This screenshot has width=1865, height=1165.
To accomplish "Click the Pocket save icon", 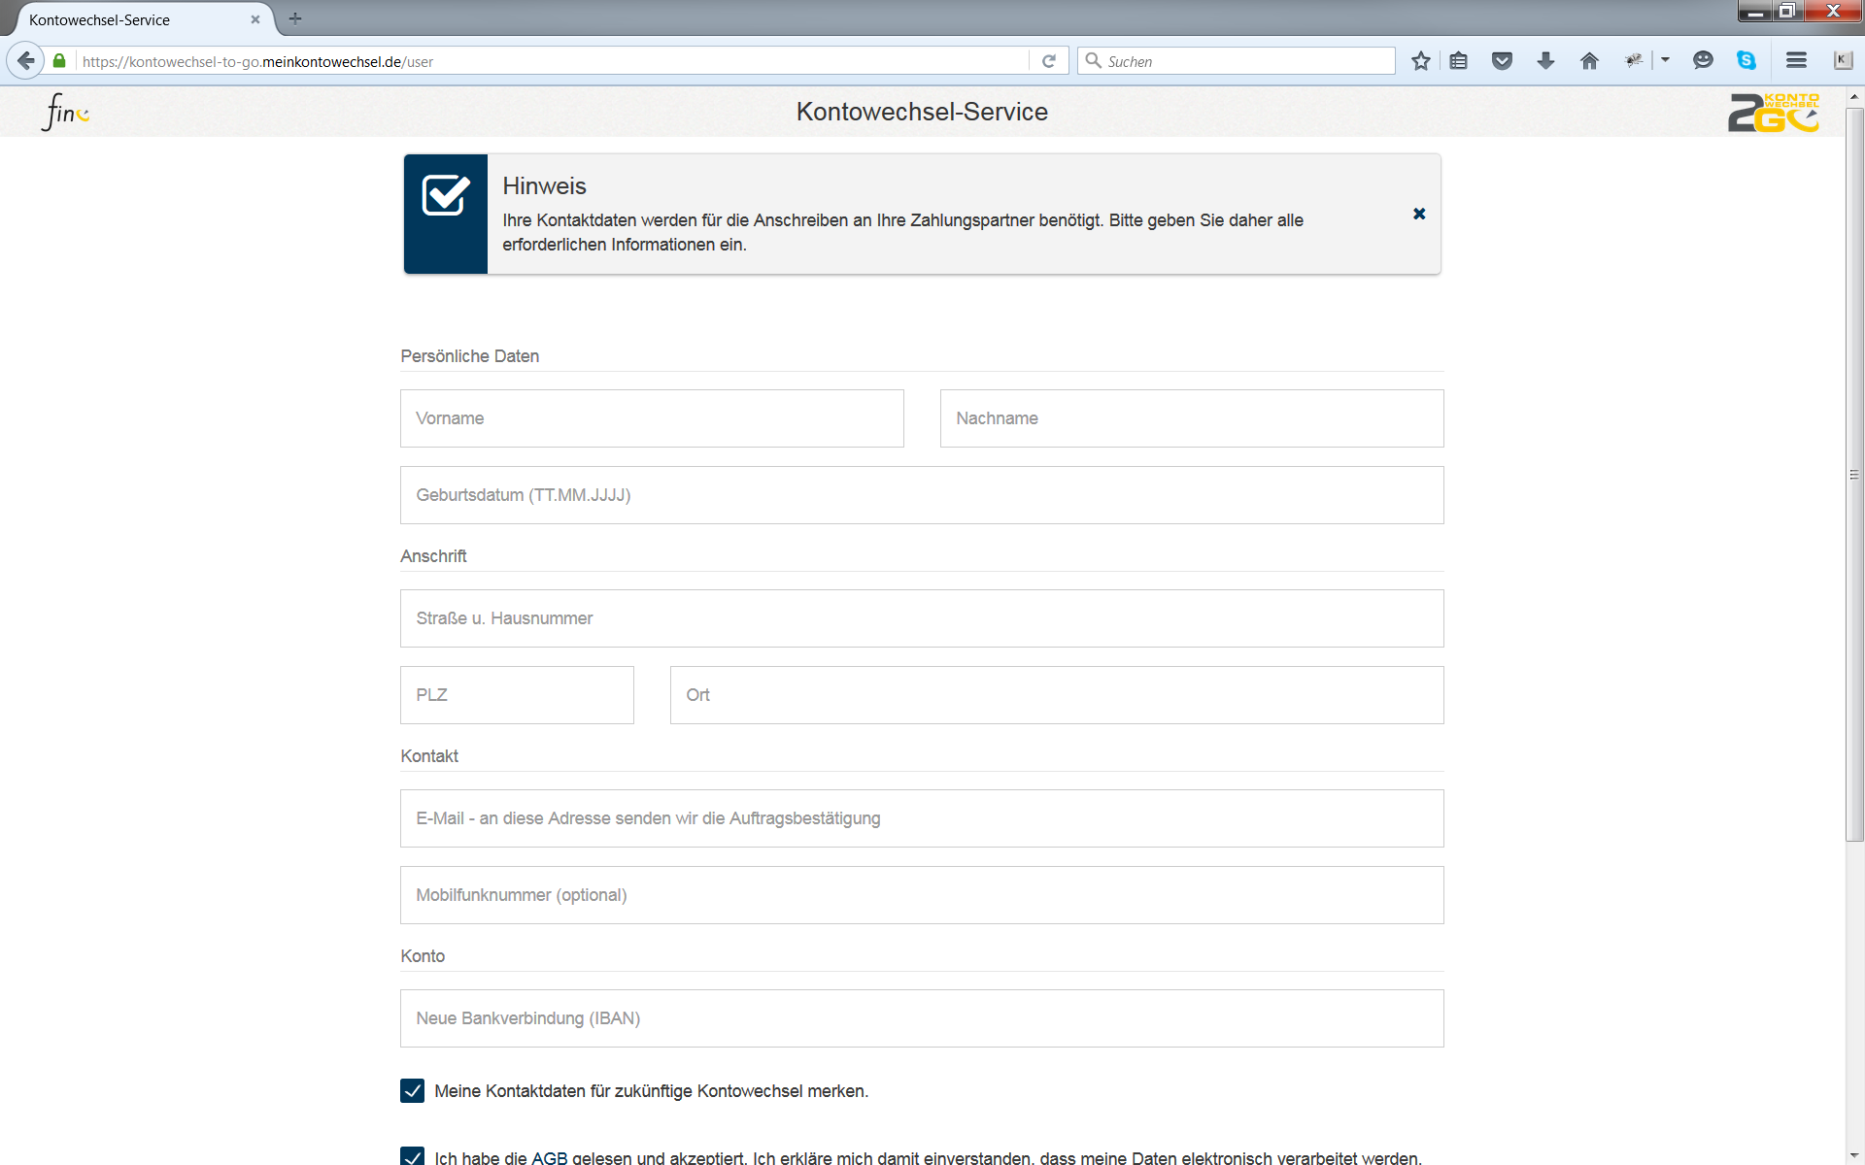I will pyautogui.click(x=1502, y=61).
